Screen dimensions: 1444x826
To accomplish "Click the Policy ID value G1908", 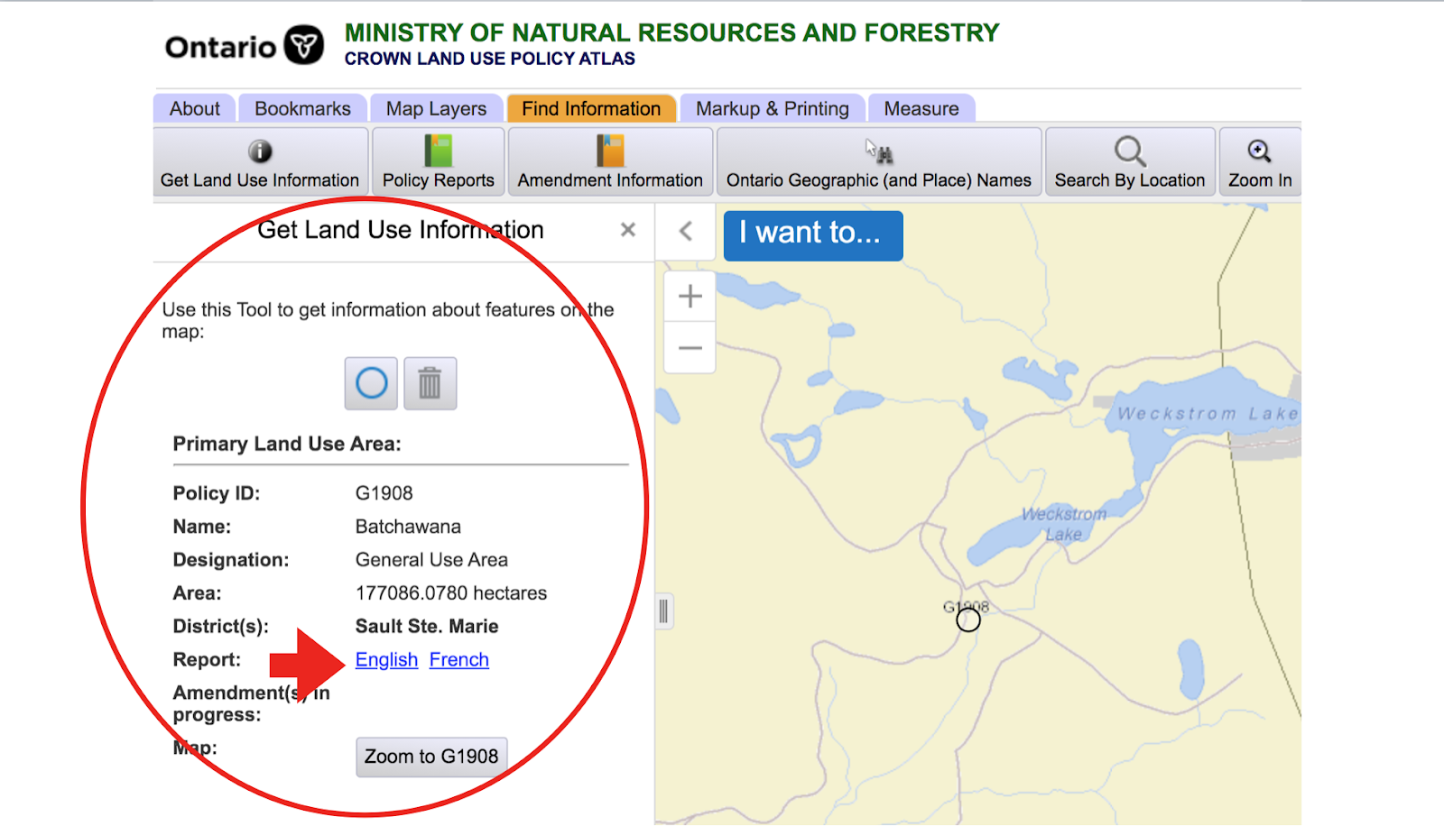I will (384, 493).
